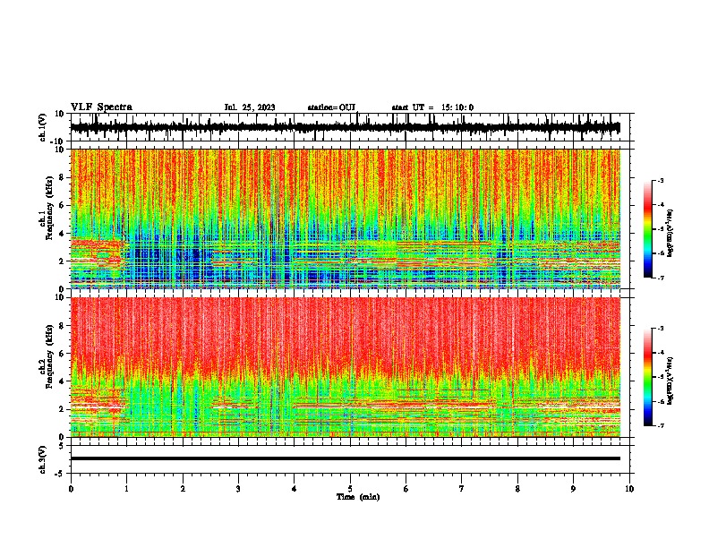Click time axis tick label "9"
The image size is (709, 548).
click(573, 489)
